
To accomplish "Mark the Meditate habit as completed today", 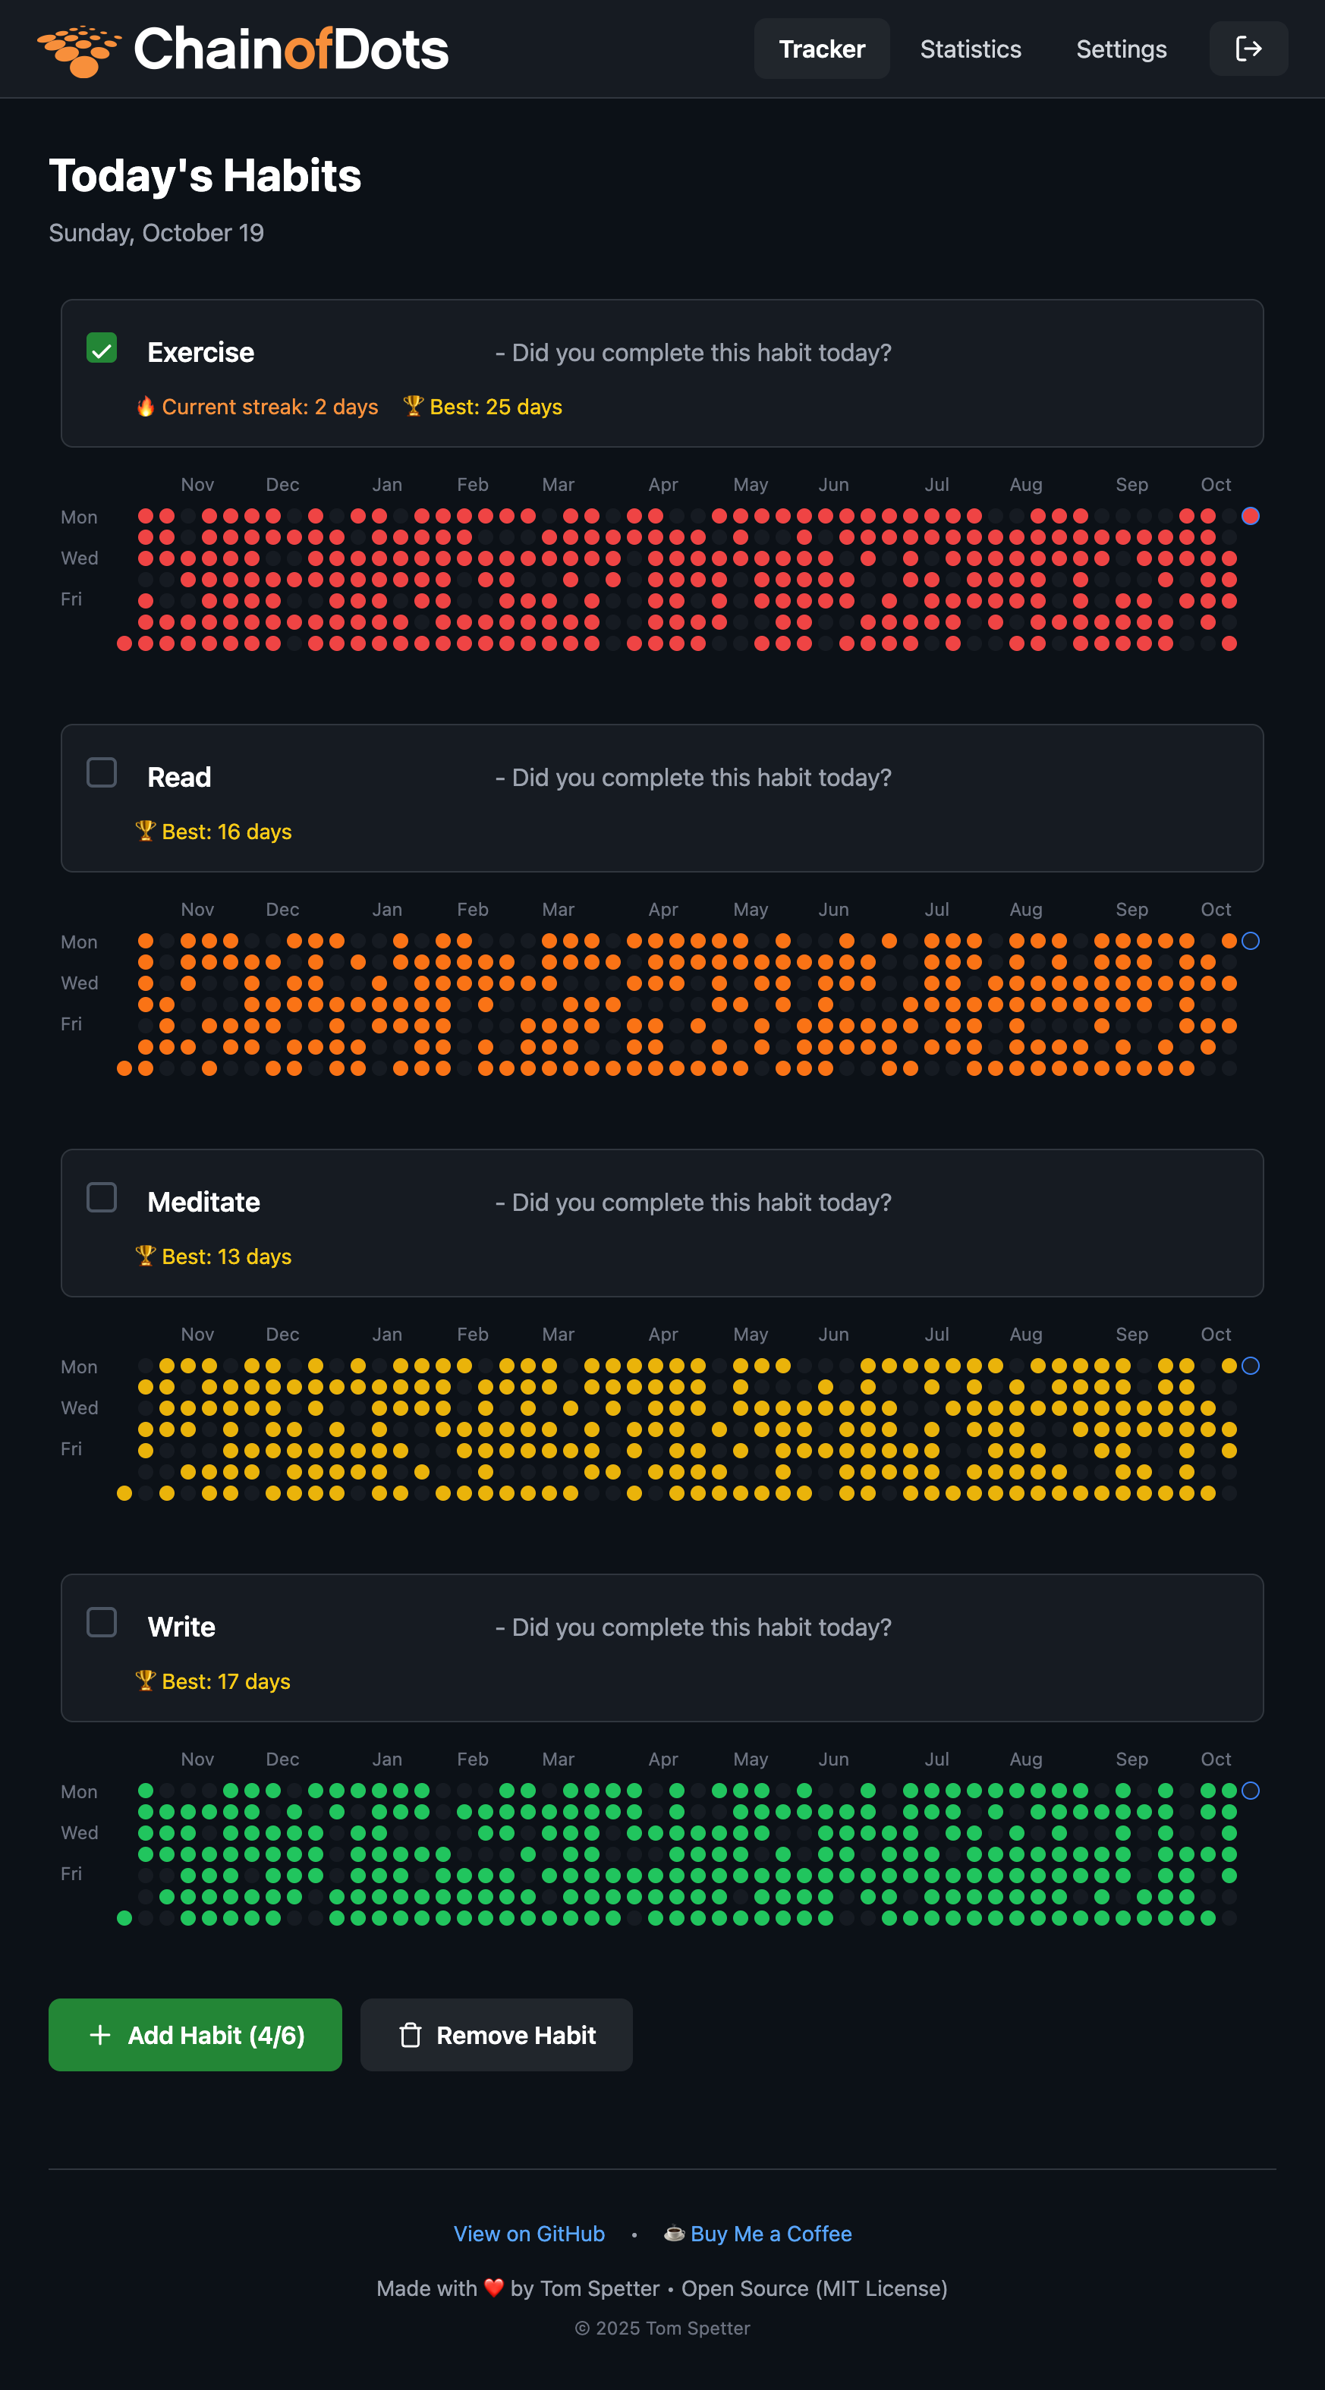I will point(101,1197).
